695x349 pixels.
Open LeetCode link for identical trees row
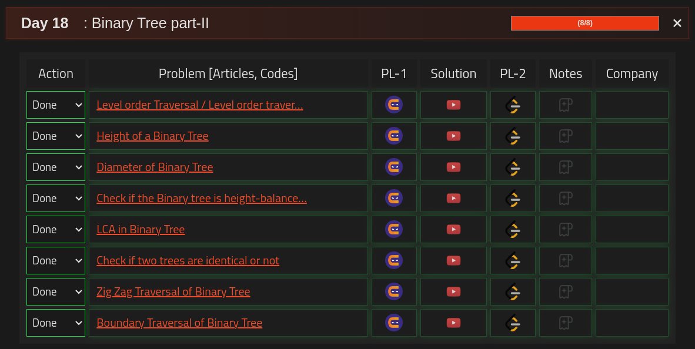(513, 260)
